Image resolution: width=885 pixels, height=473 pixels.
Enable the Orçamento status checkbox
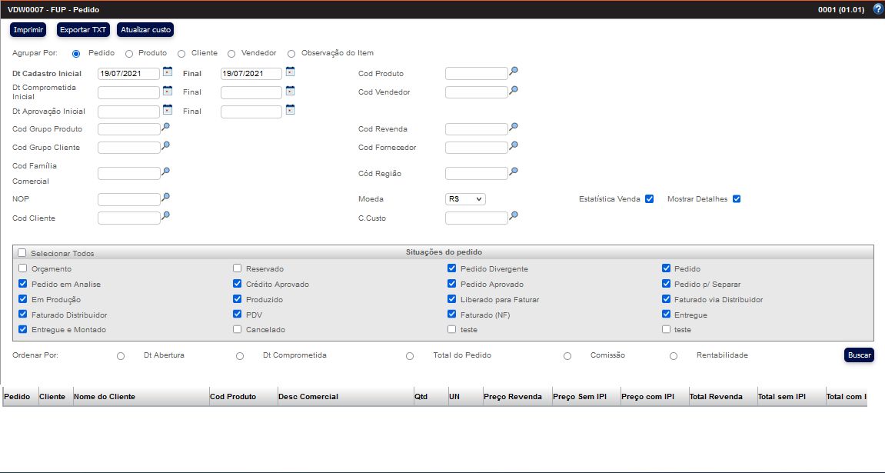tap(22, 268)
